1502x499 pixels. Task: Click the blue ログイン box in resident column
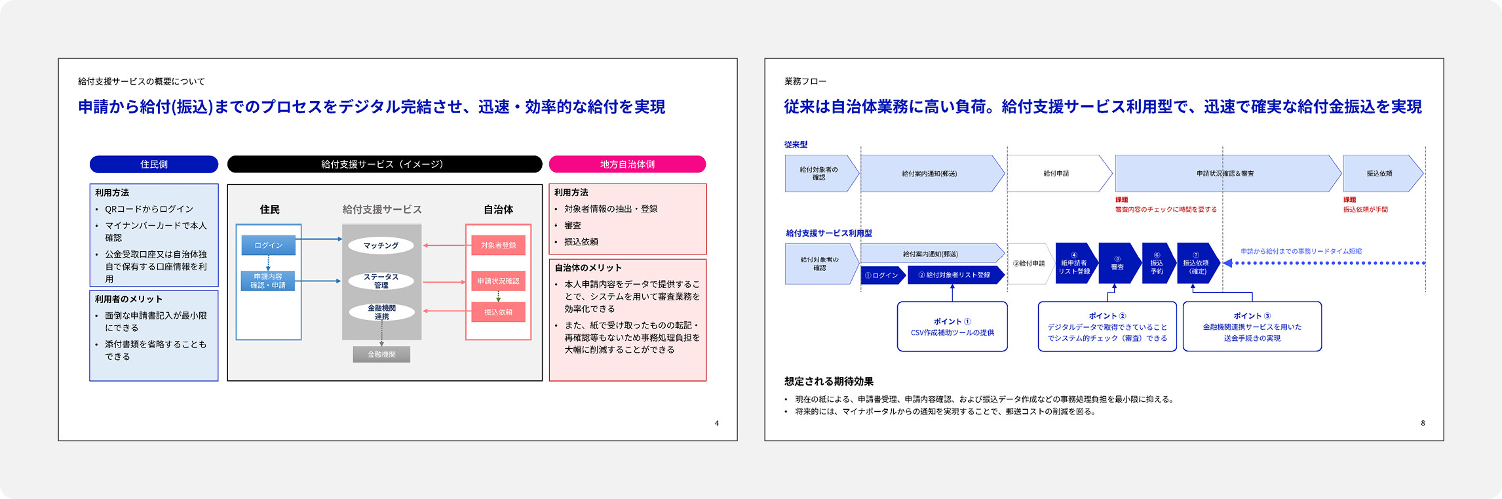pos(269,245)
